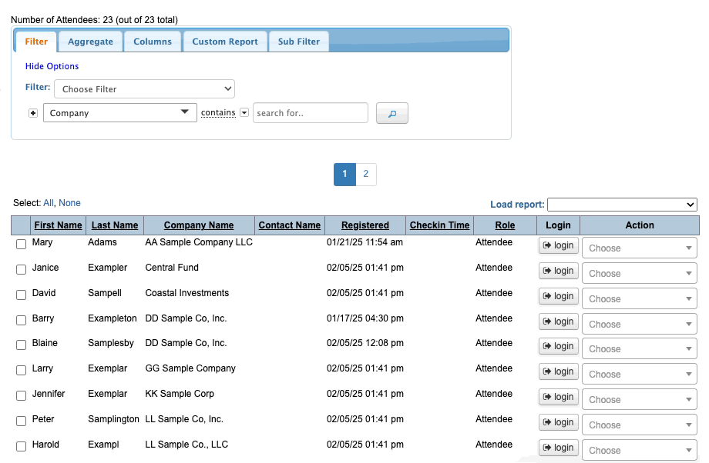Sort by Checkin Time column header
Viewport: 709px width, 463px height.
(x=439, y=225)
